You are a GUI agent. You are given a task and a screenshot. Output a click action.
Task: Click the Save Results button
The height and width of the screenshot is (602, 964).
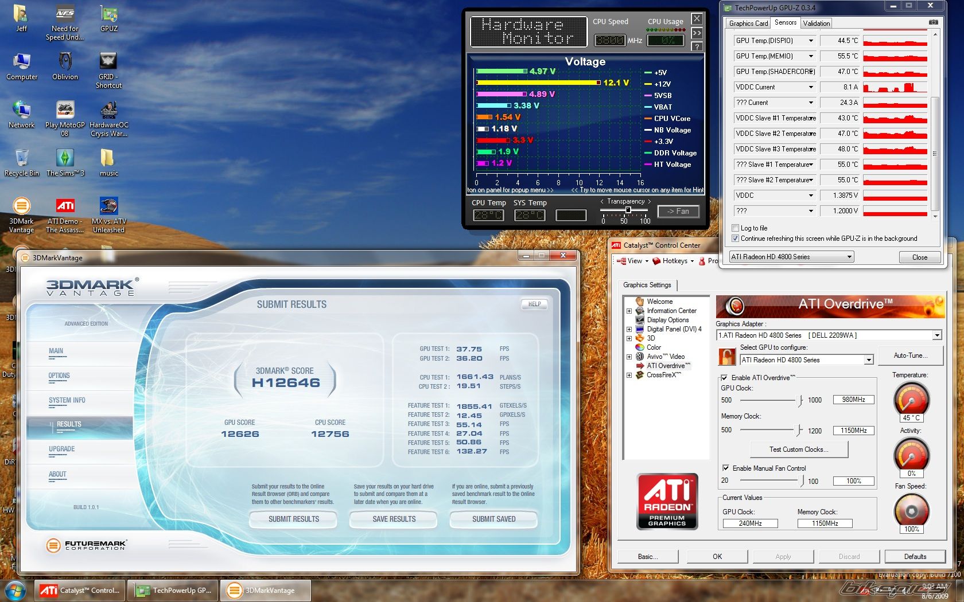[x=394, y=519]
